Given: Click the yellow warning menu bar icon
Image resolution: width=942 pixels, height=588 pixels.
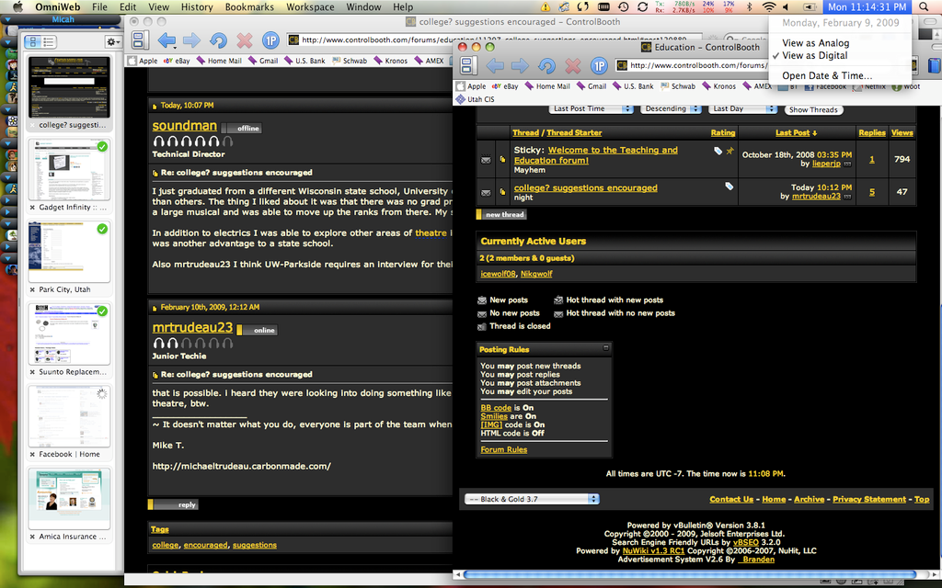Looking at the screenshot, I should [x=546, y=6].
